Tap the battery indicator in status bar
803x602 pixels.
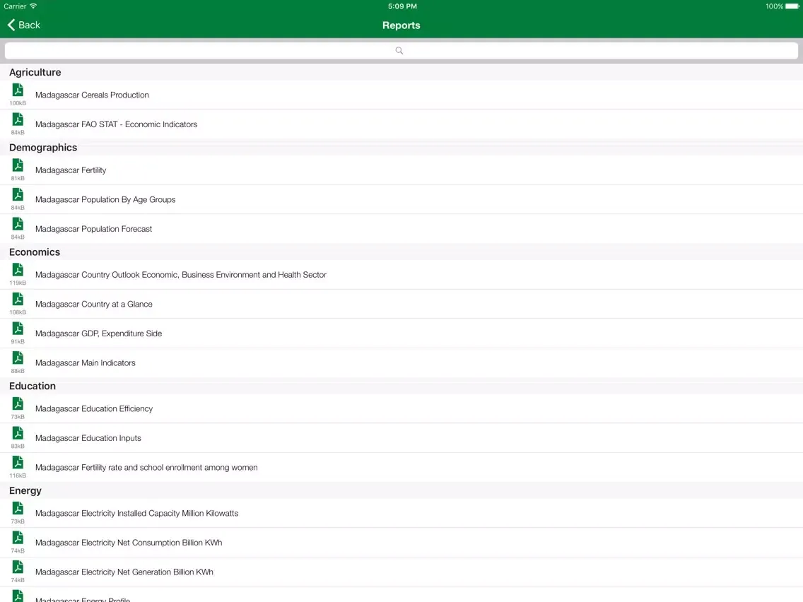(792, 6)
